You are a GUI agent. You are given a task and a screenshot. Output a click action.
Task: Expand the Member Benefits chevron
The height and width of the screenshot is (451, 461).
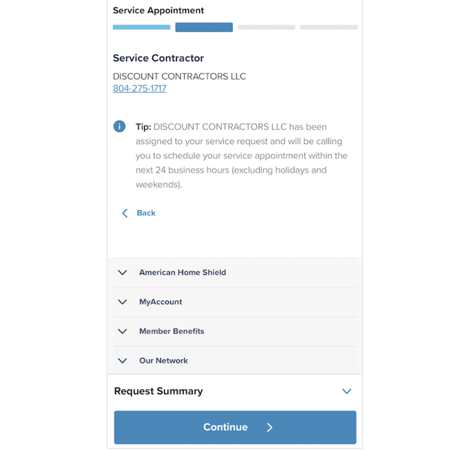point(122,331)
